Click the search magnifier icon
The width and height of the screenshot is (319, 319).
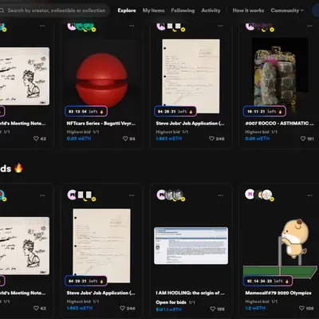pos(2,10)
